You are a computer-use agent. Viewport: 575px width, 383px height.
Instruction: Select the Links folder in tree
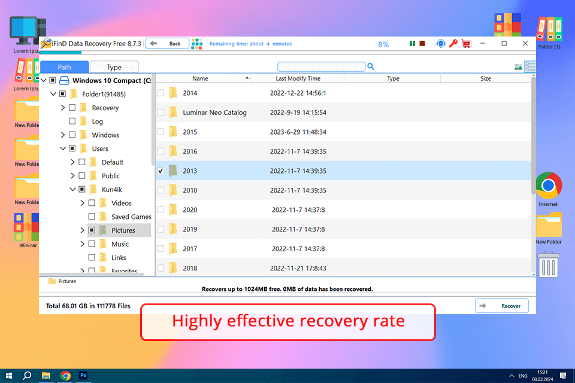(119, 258)
